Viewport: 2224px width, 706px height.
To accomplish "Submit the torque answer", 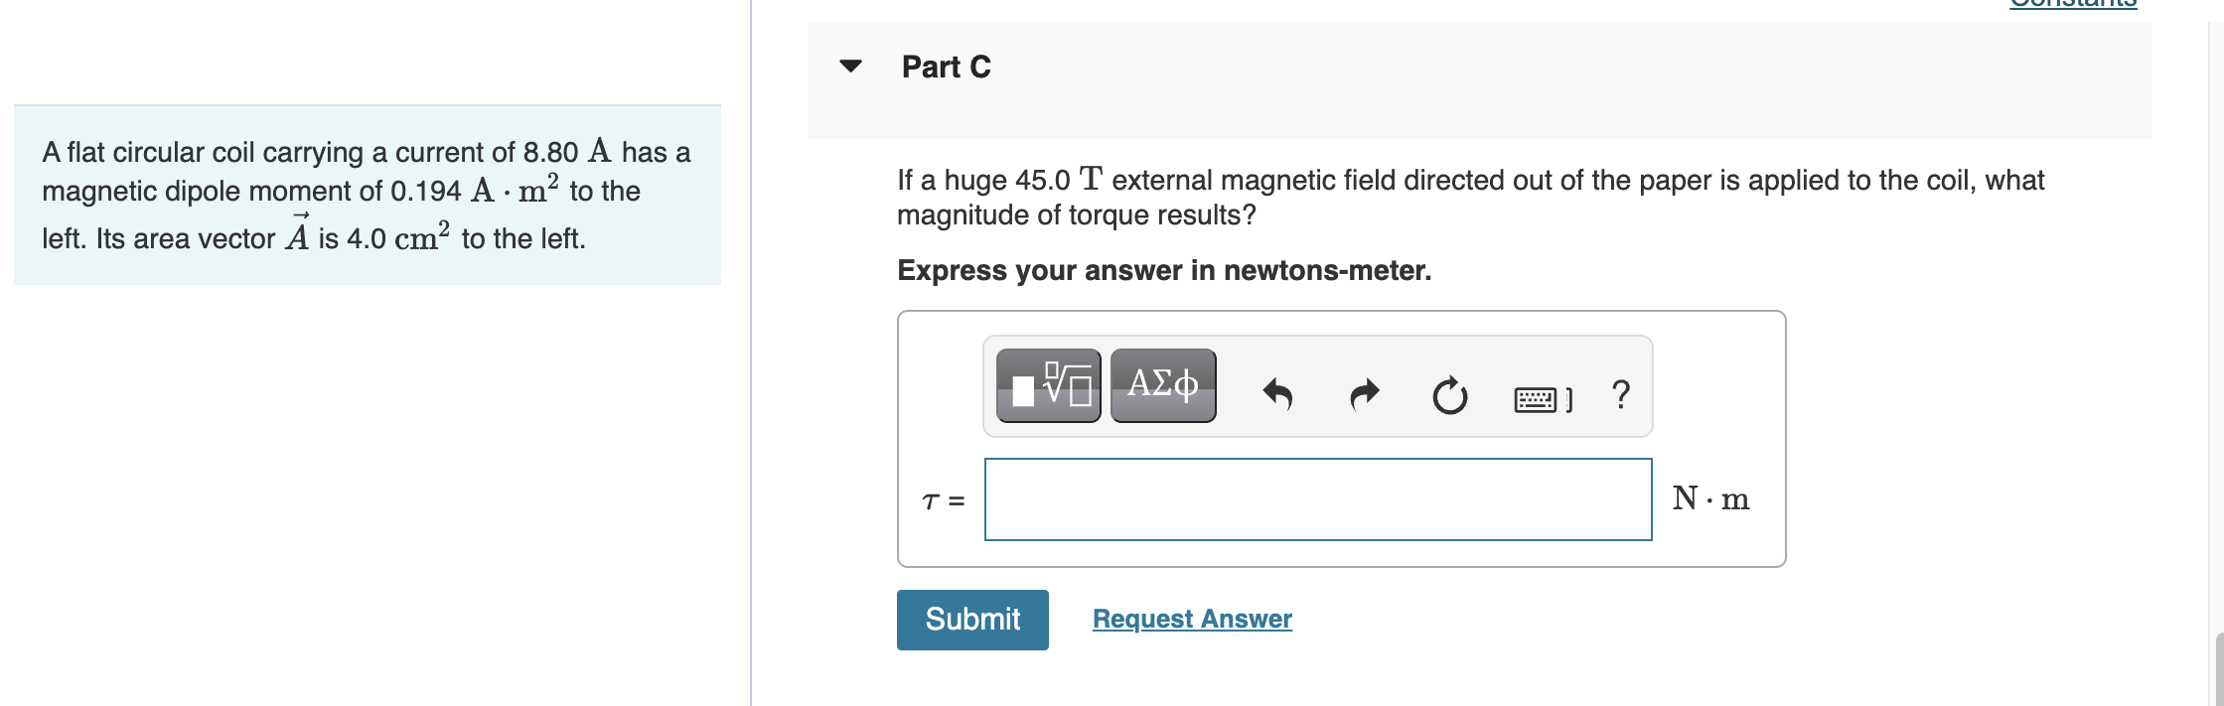I will coord(971,619).
